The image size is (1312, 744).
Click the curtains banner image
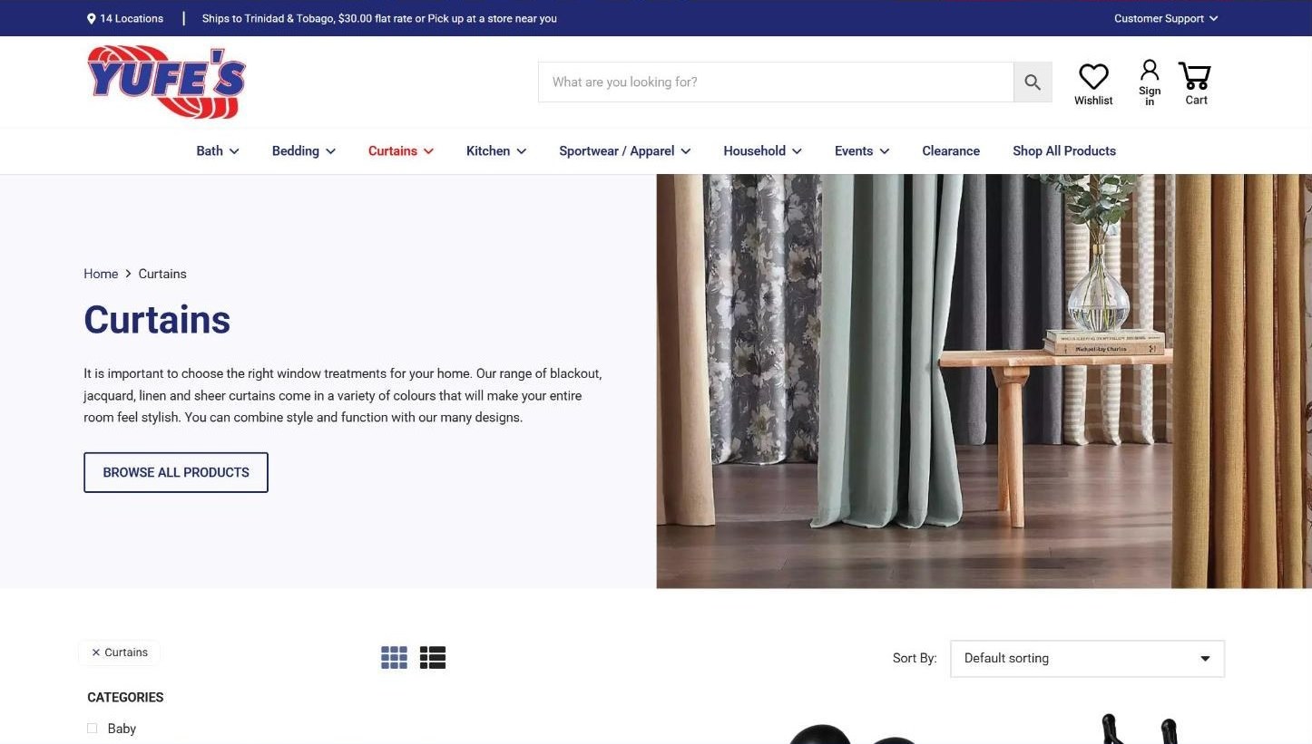(x=984, y=382)
